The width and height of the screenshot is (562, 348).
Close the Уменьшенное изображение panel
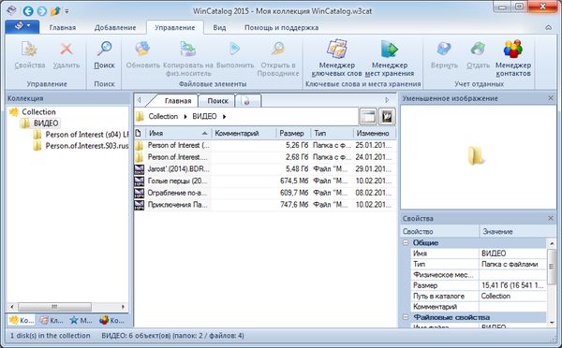551,98
